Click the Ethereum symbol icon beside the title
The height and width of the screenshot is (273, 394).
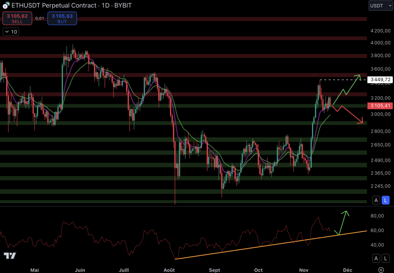tap(6, 5)
